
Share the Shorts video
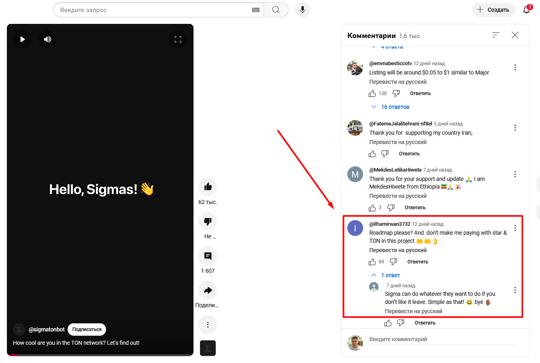point(208,290)
